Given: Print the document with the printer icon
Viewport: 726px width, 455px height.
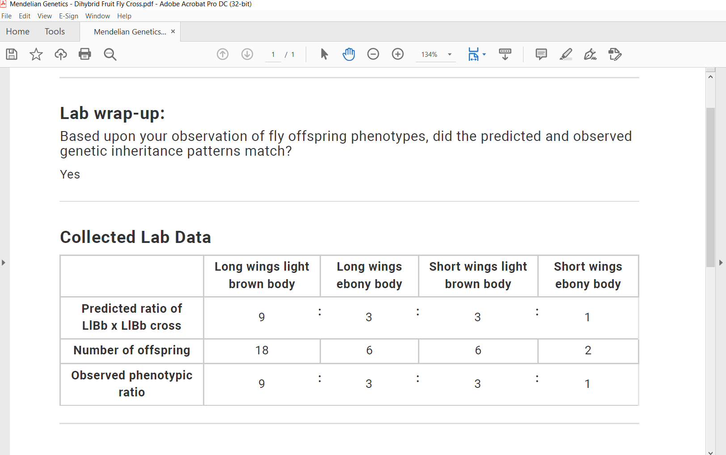Looking at the screenshot, I should coord(85,55).
